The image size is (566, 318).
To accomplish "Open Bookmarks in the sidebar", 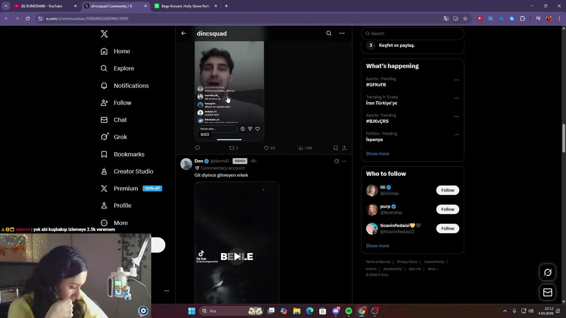I will click(x=122, y=154).
